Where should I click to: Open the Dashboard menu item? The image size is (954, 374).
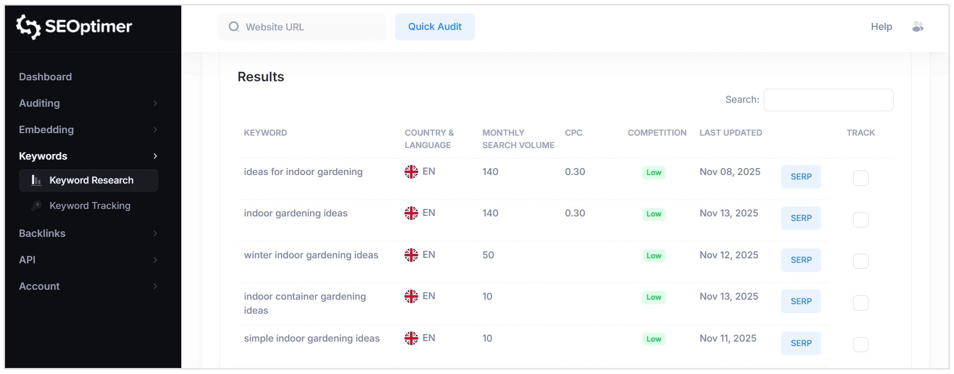pyautogui.click(x=45, y=77)
